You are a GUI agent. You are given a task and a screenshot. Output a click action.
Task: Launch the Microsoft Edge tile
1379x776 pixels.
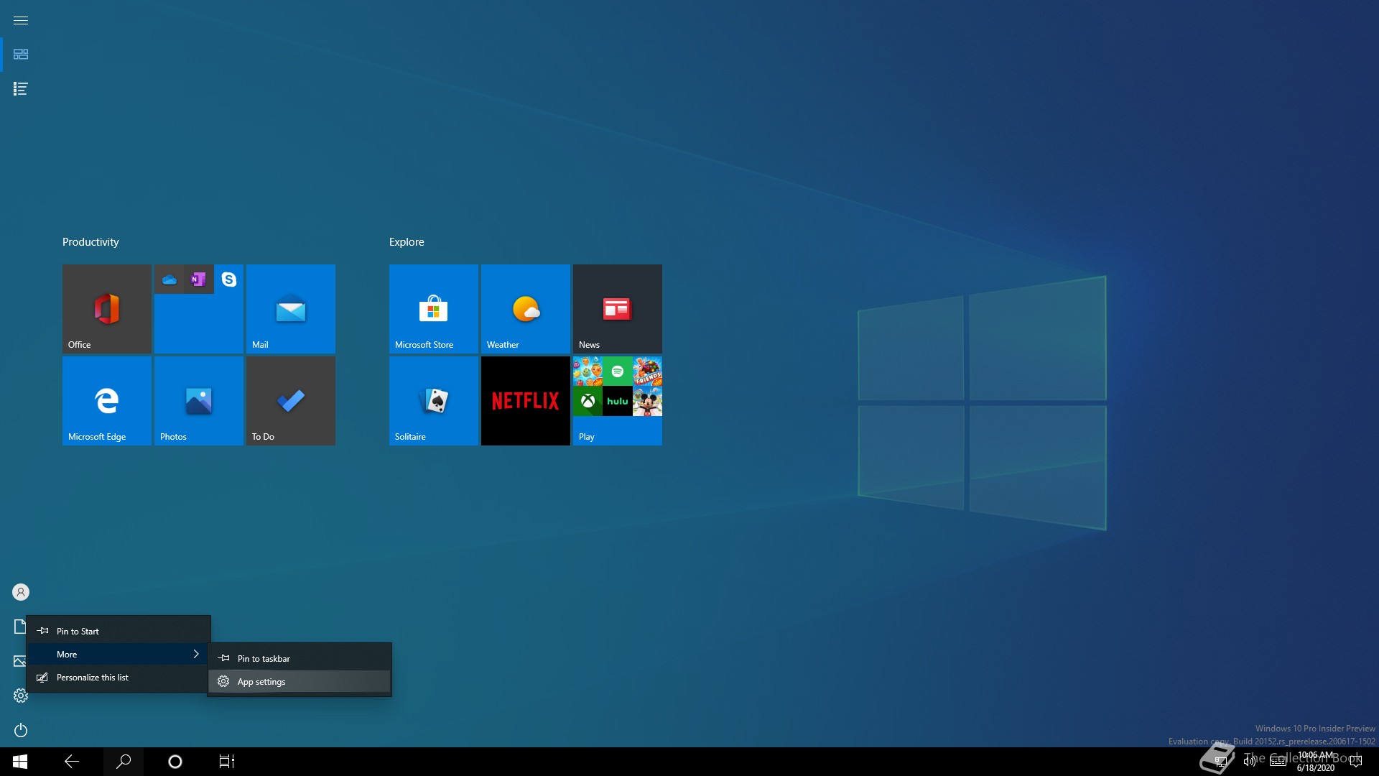107,401
